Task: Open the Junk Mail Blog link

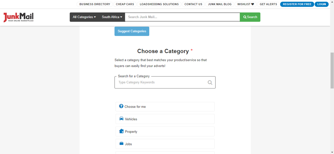Action: [219, 4]
